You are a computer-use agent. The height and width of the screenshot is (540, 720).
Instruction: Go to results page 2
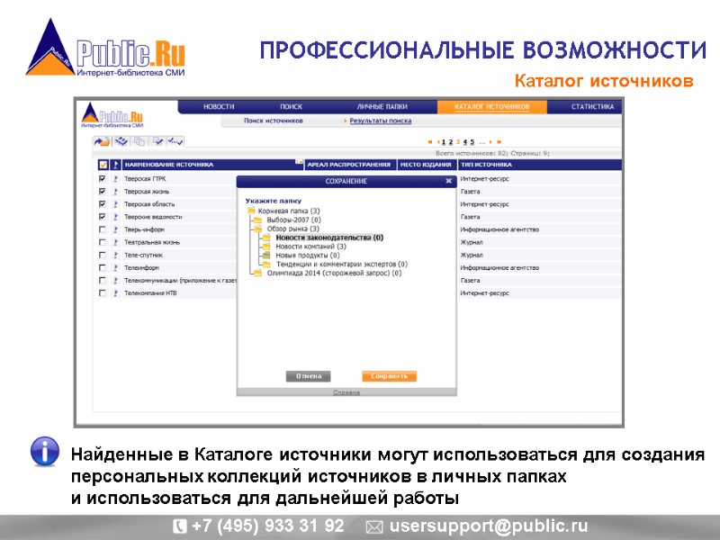[x=451, y=142]
